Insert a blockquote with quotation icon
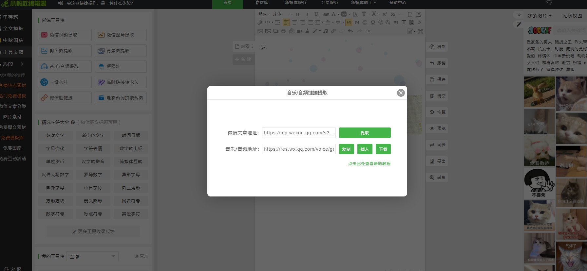Screen dimensions: 587x271 (396, 22)
